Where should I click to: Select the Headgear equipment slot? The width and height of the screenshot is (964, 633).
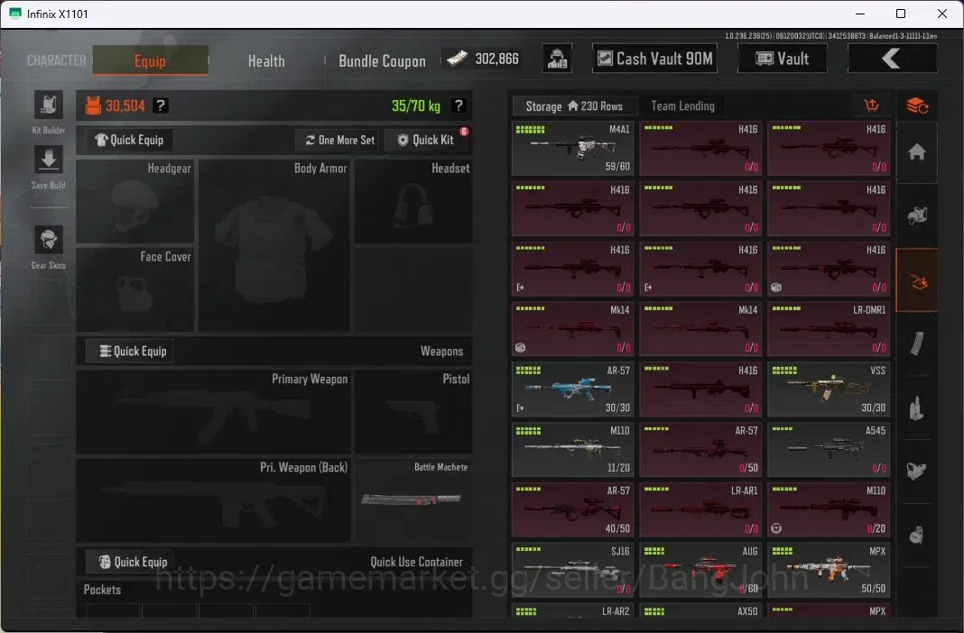click(x=135, y=201)
